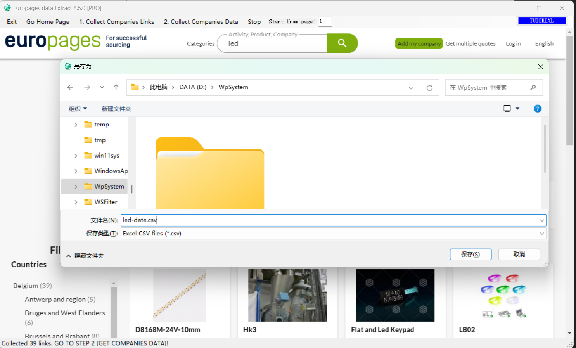Screen dimensions: 576x348
Task: Go back using the dialog's back arrow
Action: [70, 87]
